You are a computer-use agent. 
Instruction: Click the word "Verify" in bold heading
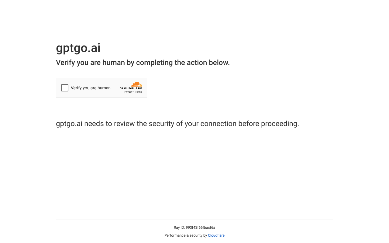65,63
